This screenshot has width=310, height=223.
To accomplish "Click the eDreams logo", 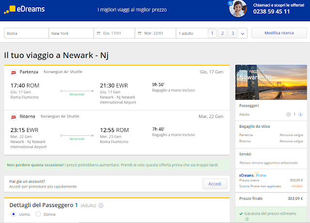I will [24, 9].
